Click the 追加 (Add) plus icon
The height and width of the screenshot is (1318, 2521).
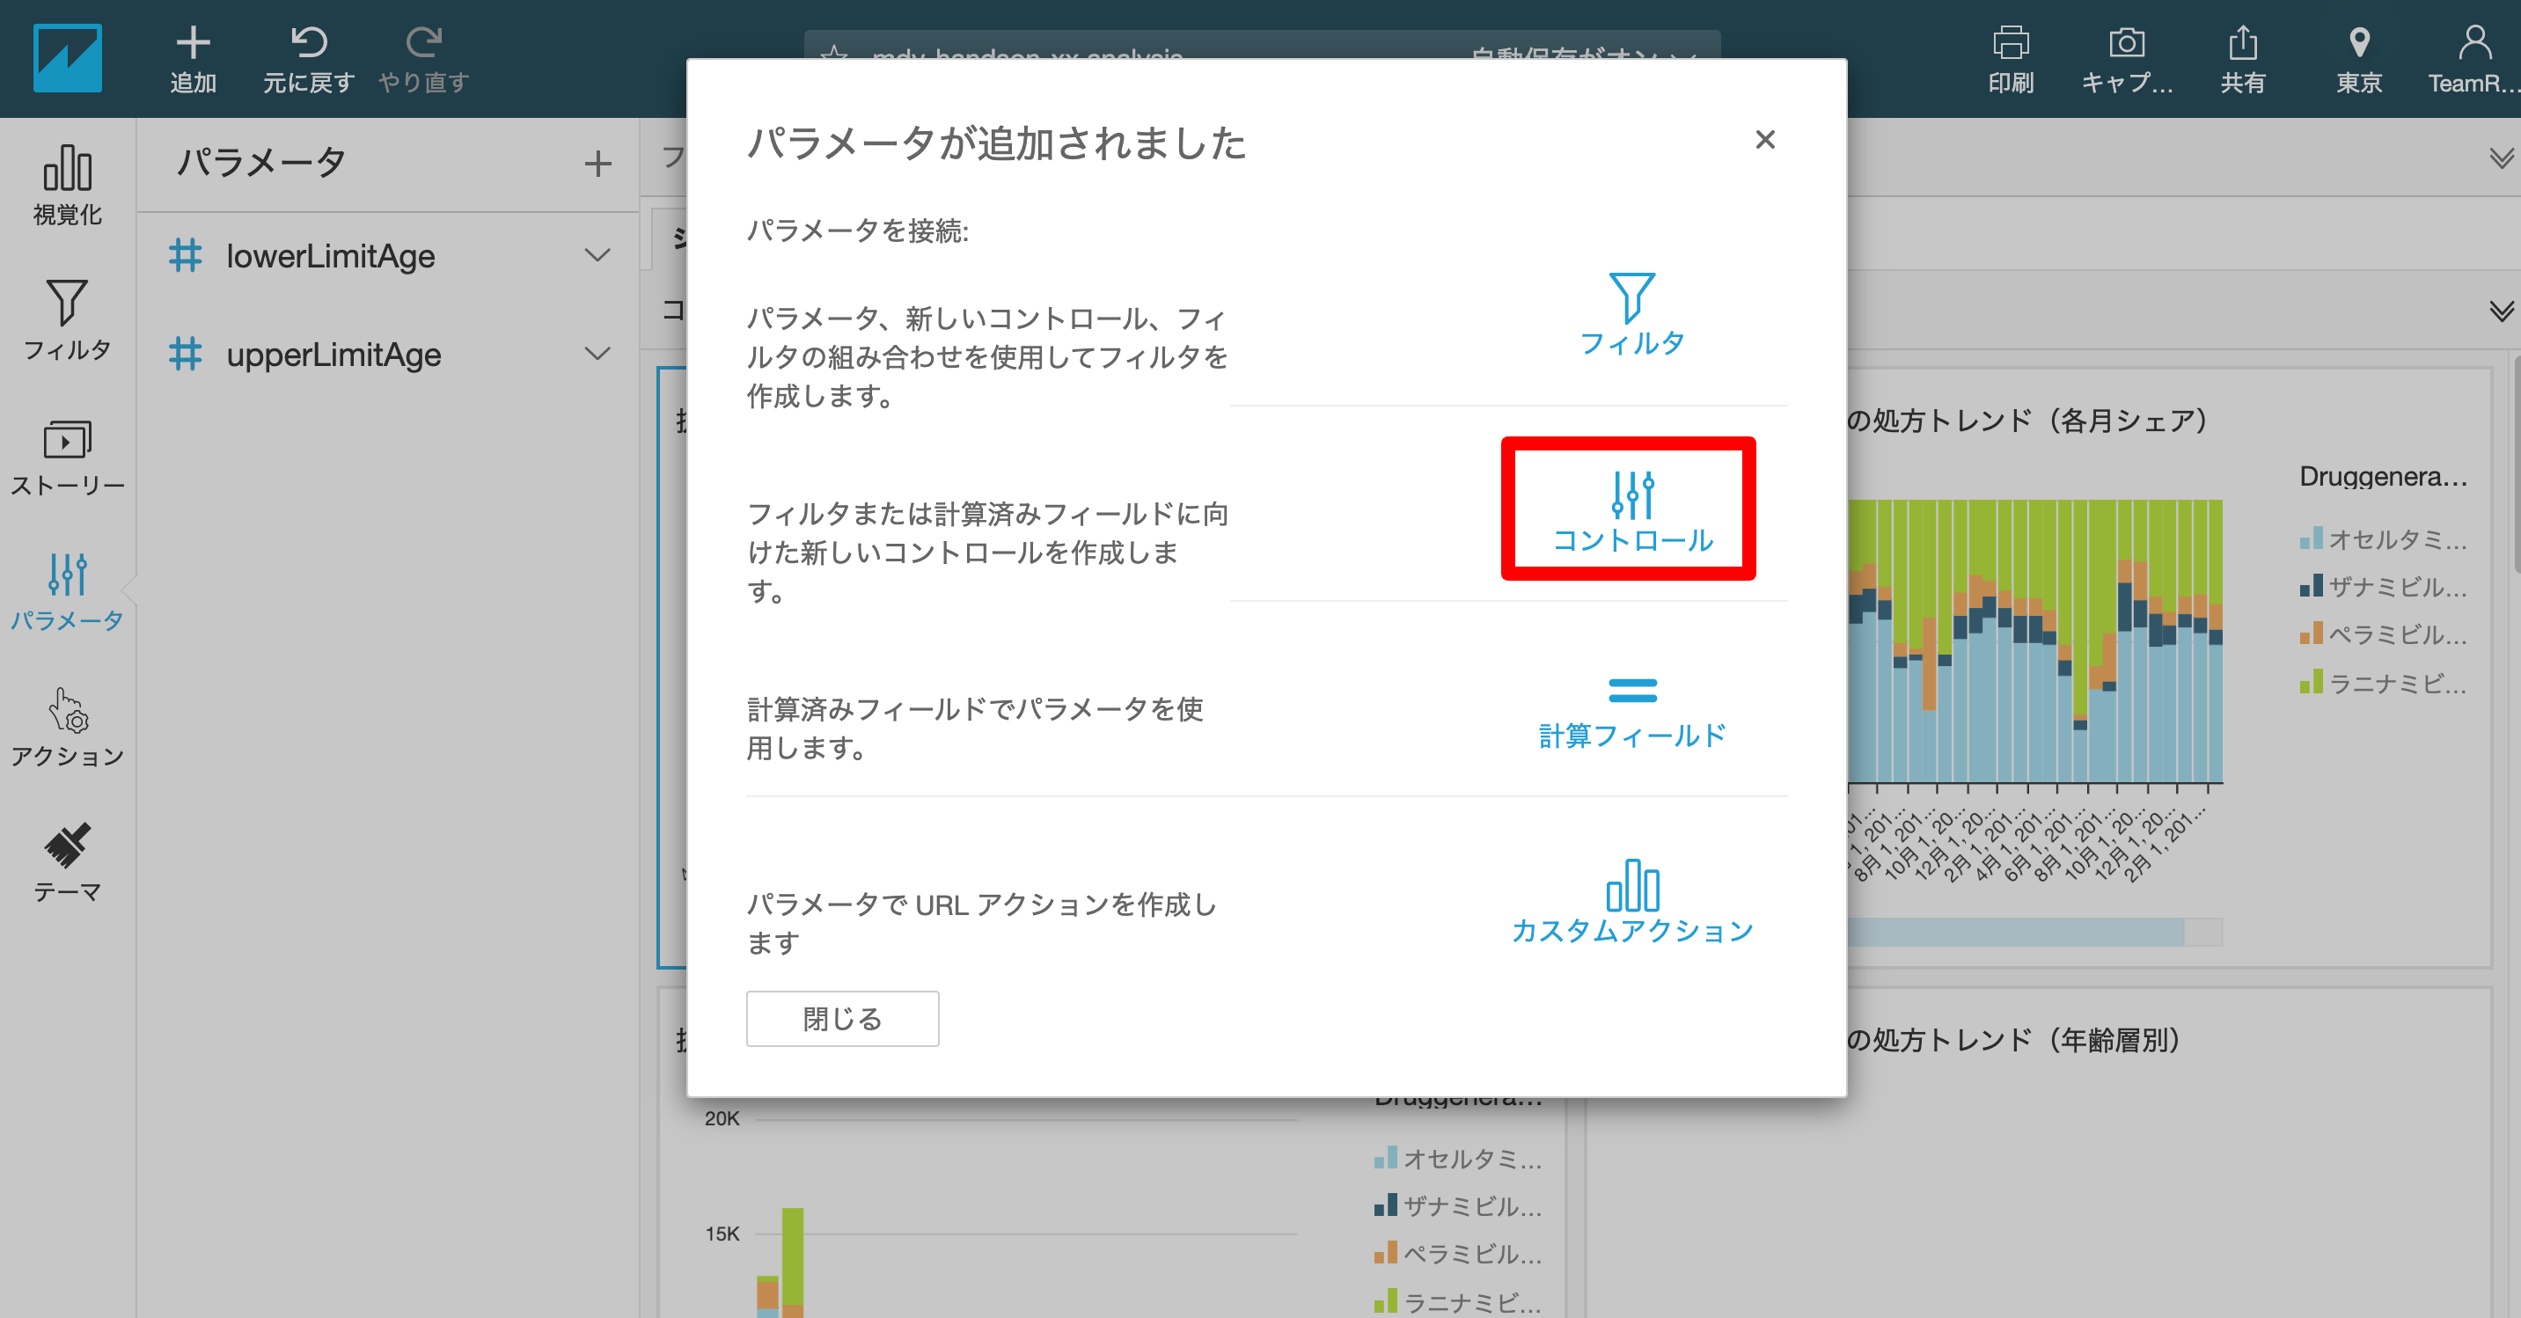tap(193, 43)
